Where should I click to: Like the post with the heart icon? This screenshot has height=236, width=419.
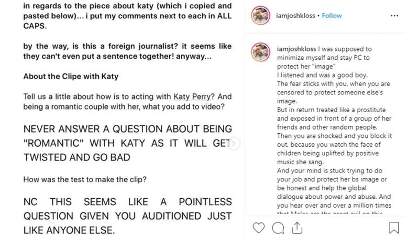pyautogui.click(x=259, y=227)
